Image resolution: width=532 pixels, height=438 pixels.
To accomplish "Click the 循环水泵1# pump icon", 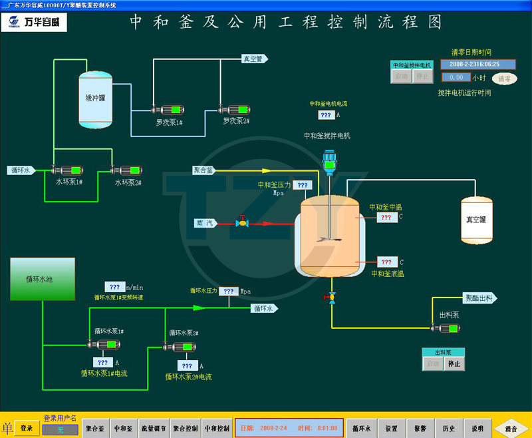I will click(104, 344).
